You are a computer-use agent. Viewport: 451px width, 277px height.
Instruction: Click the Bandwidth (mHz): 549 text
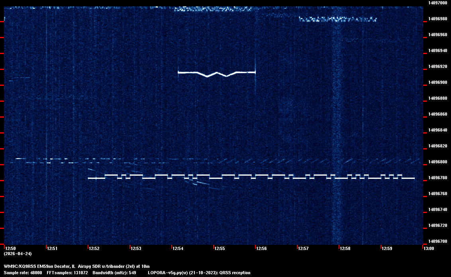point(115,273)
